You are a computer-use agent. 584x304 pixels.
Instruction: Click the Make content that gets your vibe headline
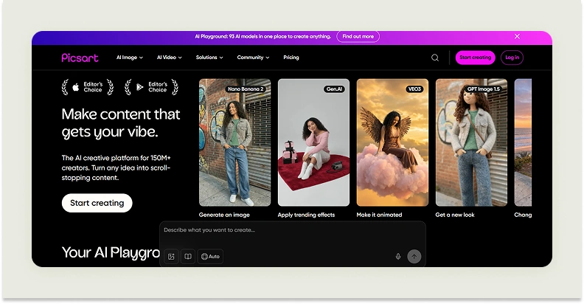pos(121,123)
